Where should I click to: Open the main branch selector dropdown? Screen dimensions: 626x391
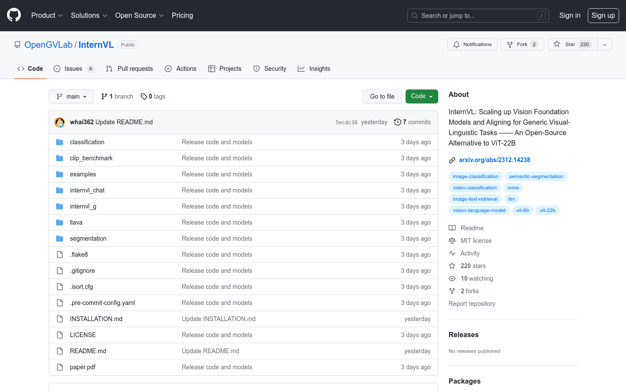point(71,96)
